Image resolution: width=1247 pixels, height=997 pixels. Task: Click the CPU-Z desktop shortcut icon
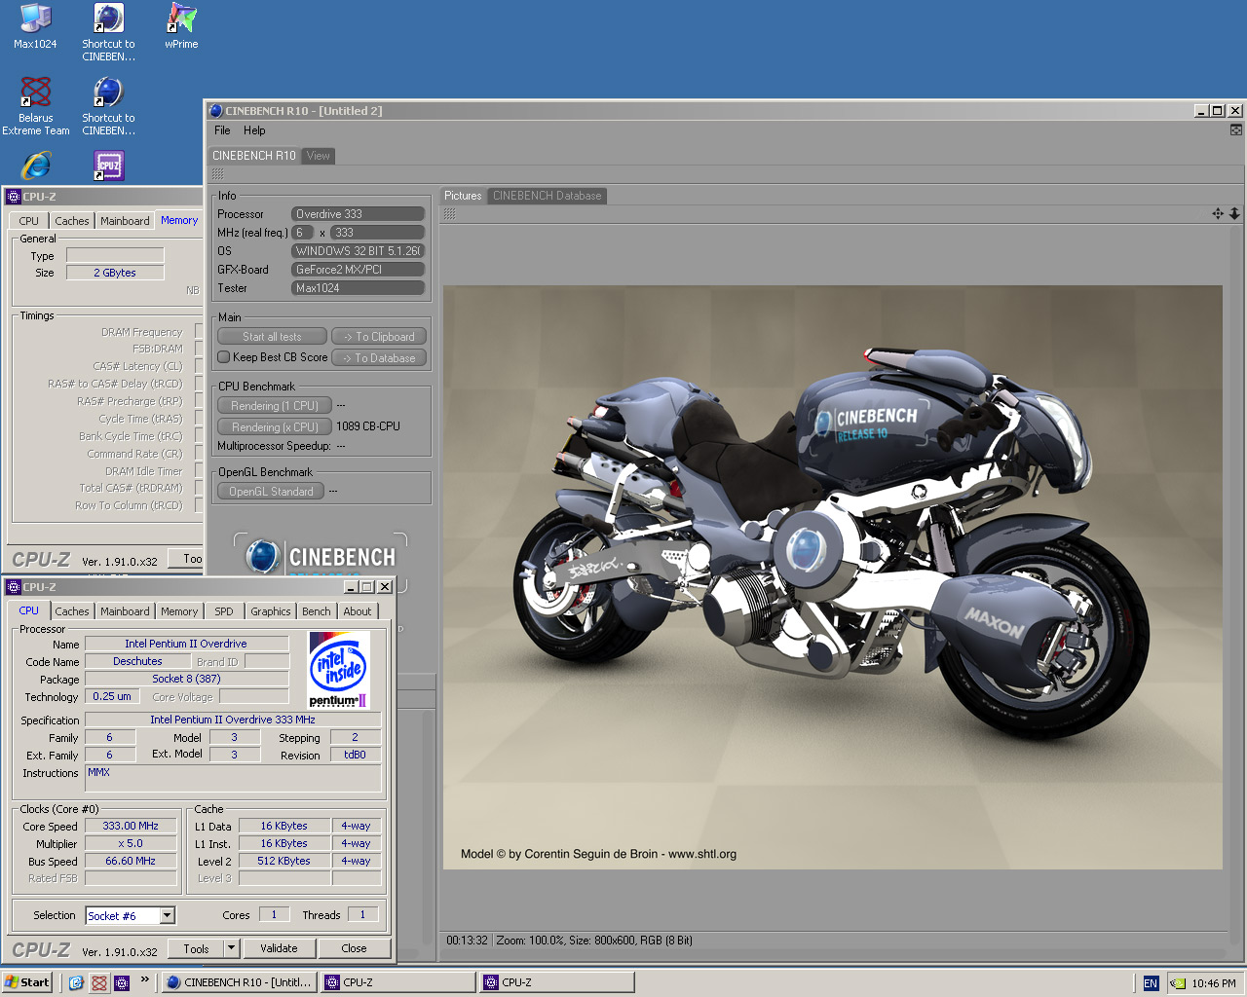pos(108,166)
